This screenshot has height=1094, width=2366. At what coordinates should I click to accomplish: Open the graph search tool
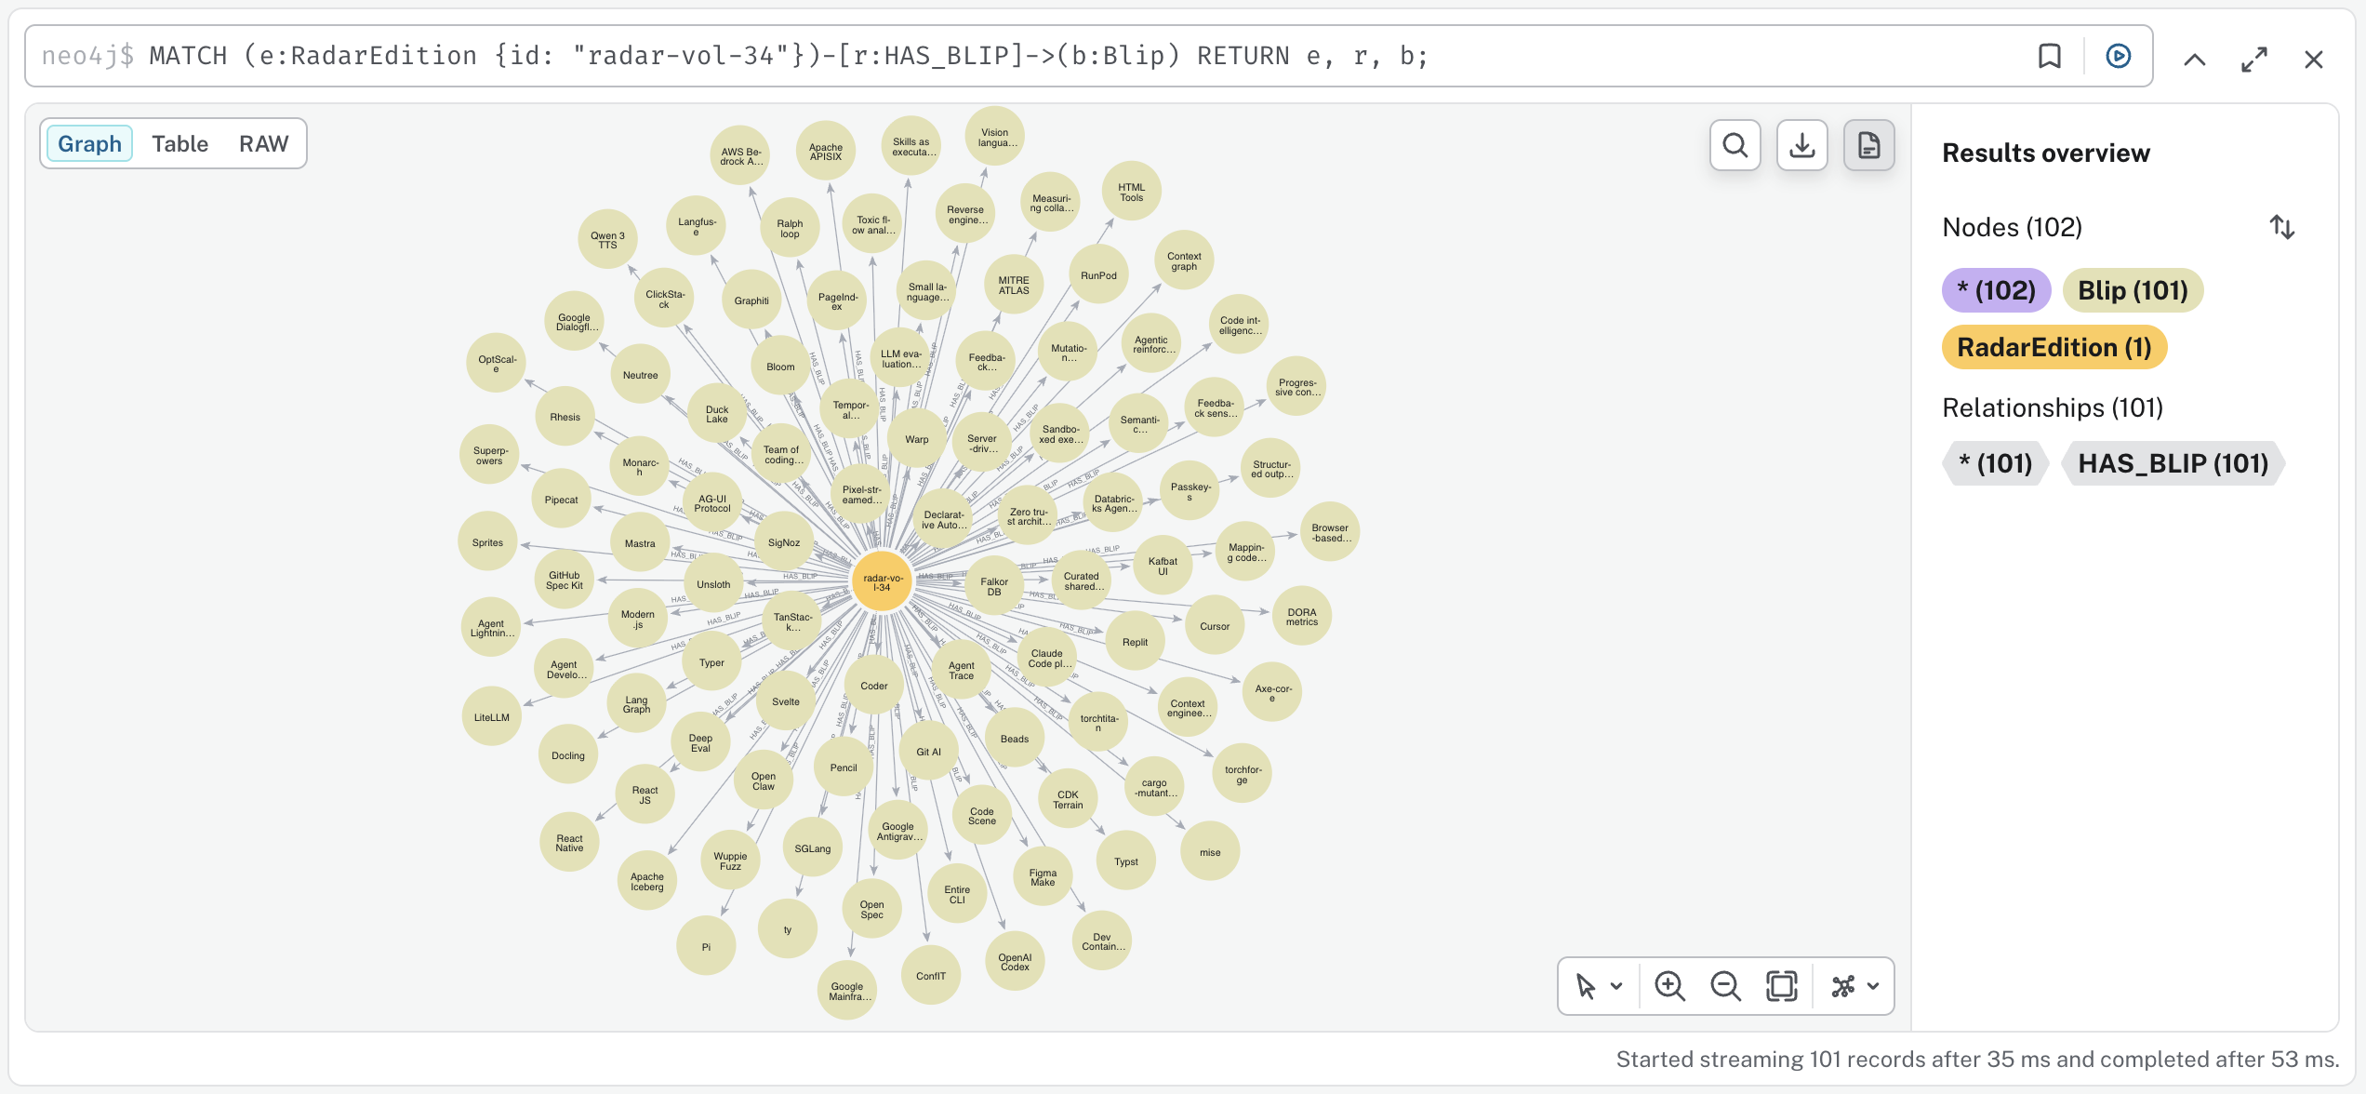pos(1735,145)
